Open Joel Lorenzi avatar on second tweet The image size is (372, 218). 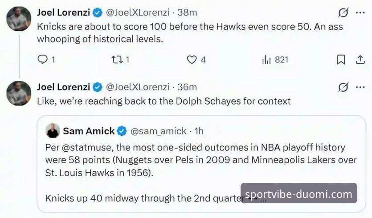tap(19, 93)
